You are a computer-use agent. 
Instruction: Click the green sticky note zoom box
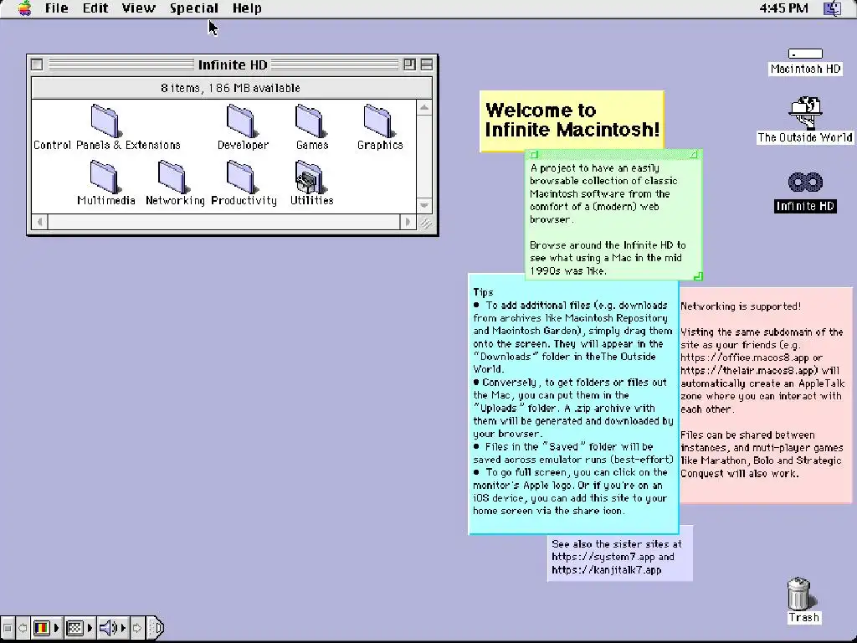point(693,155)
